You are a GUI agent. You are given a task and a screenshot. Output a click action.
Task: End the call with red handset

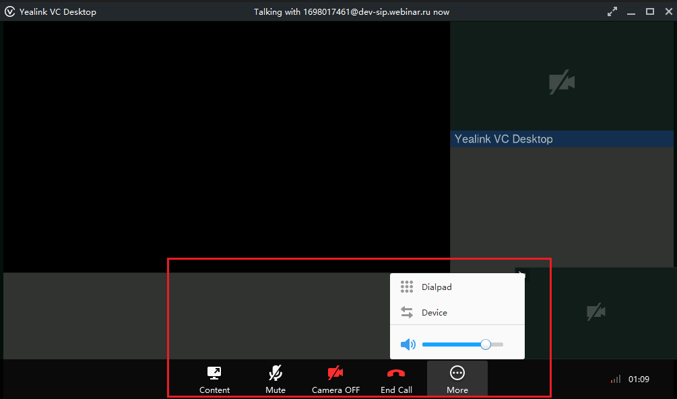tap(396, 378)
